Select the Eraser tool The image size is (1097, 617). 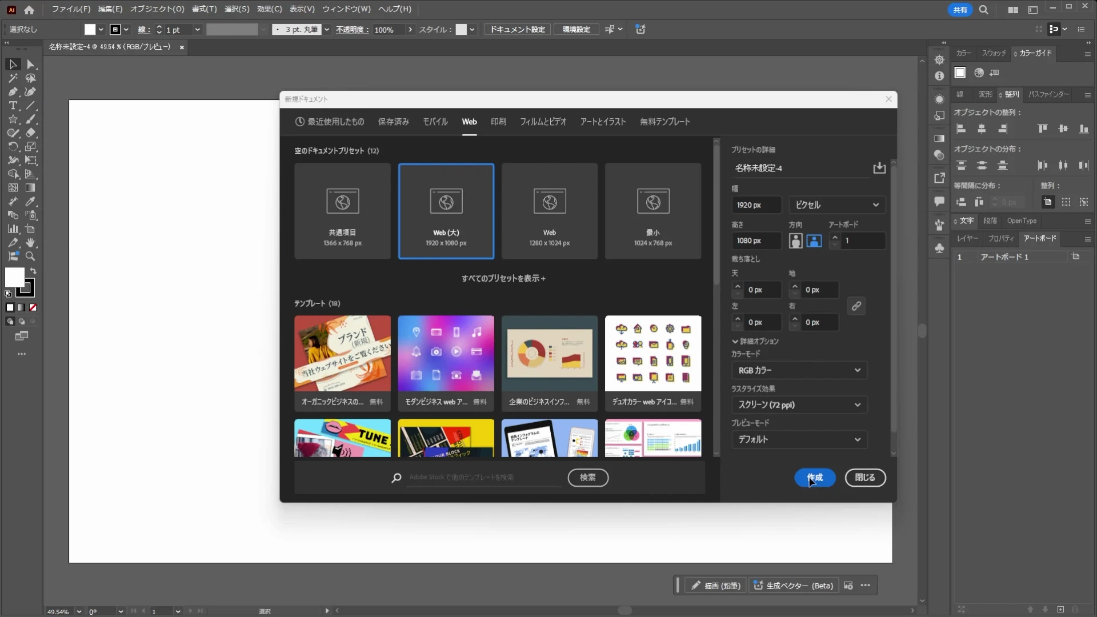point(31,133)
